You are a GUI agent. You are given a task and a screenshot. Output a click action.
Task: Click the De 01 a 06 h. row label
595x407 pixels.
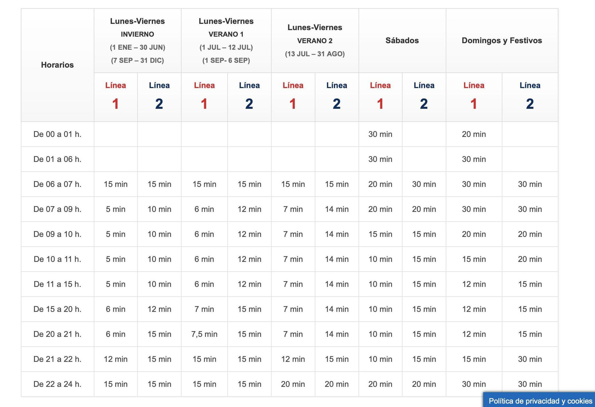tap(57, 159)
